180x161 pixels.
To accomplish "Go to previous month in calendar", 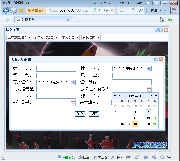I will click(x=119, y=96).
